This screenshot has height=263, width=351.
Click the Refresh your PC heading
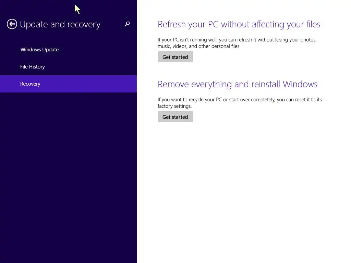(x=239, y=24)
